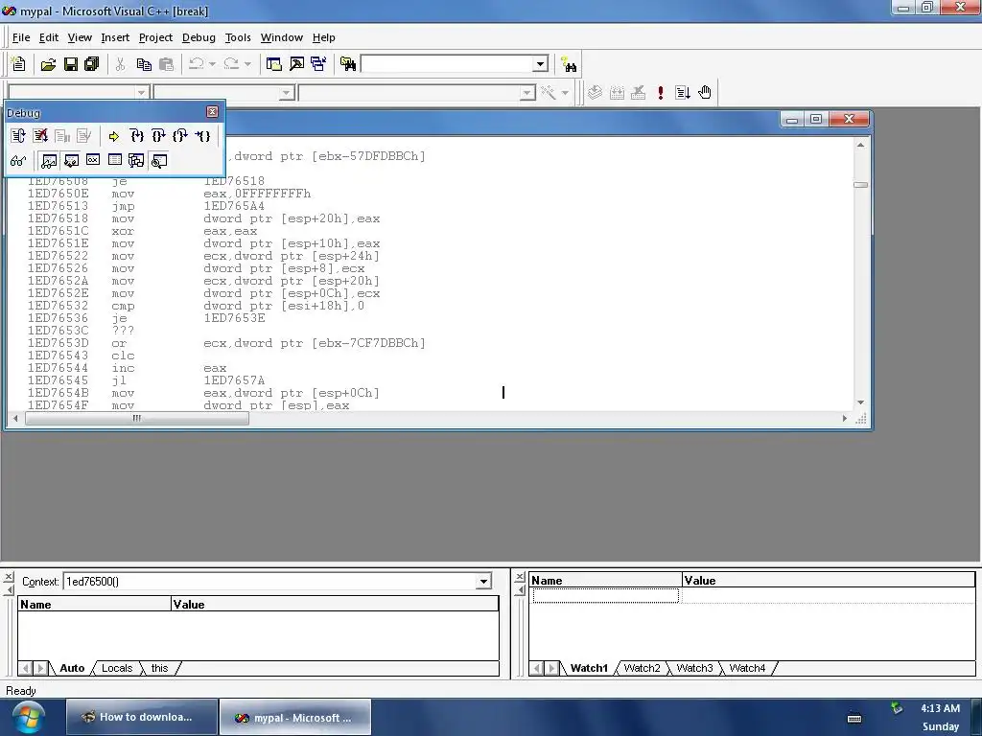Click the Build icon in build toolbar
This screenshot has height=736, width=982.
617,93
